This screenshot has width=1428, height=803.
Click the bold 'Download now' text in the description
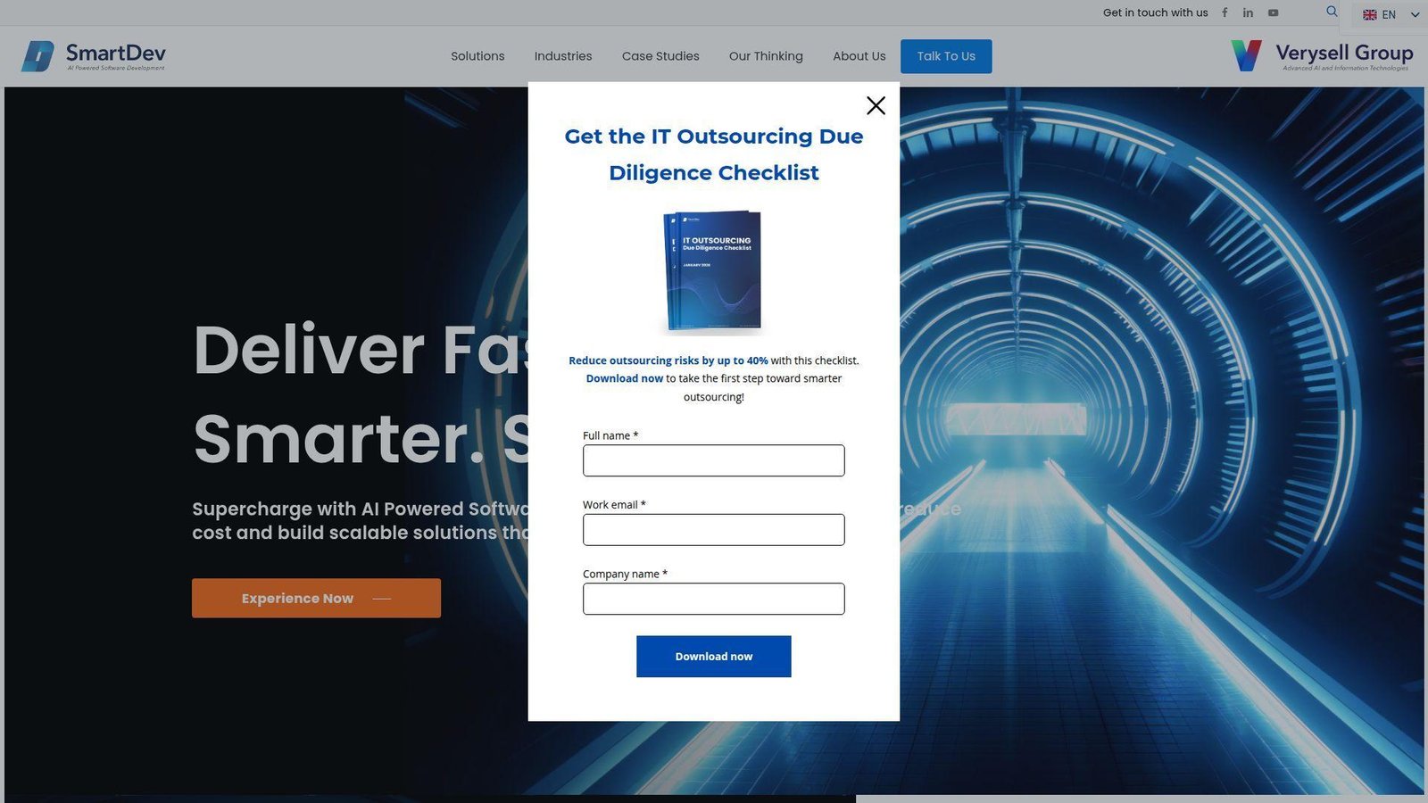click(625, 378)
